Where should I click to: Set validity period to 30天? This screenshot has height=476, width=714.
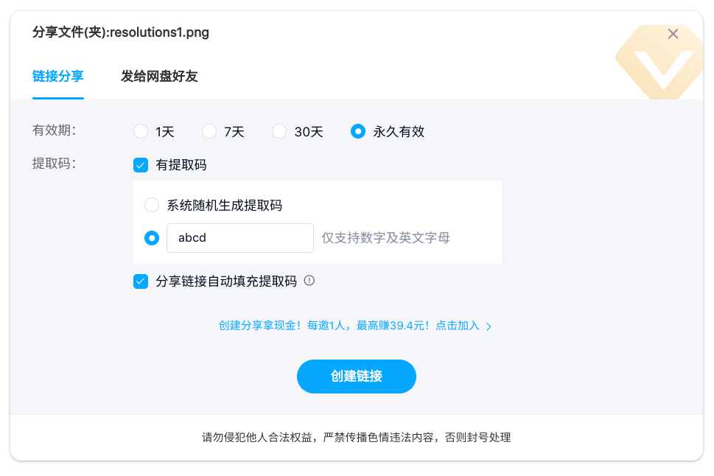pos(279,132)
